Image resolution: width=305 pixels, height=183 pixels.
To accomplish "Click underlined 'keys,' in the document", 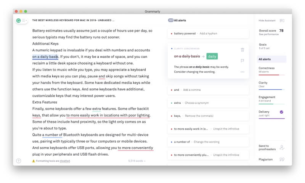I will pyautogui.click(x=37, y=115).
